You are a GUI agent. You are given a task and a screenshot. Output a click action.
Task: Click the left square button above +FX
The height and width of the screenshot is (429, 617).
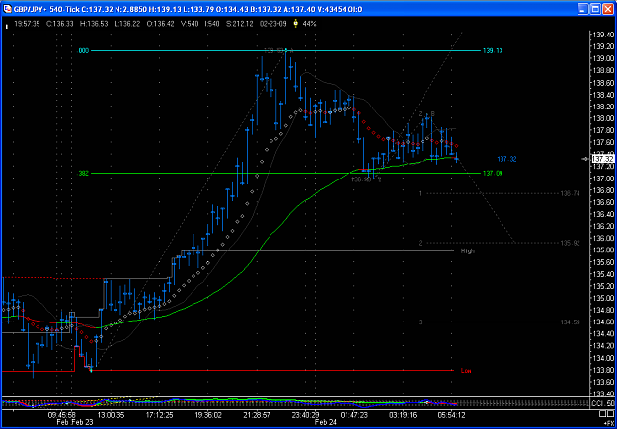tap(602, 414)
